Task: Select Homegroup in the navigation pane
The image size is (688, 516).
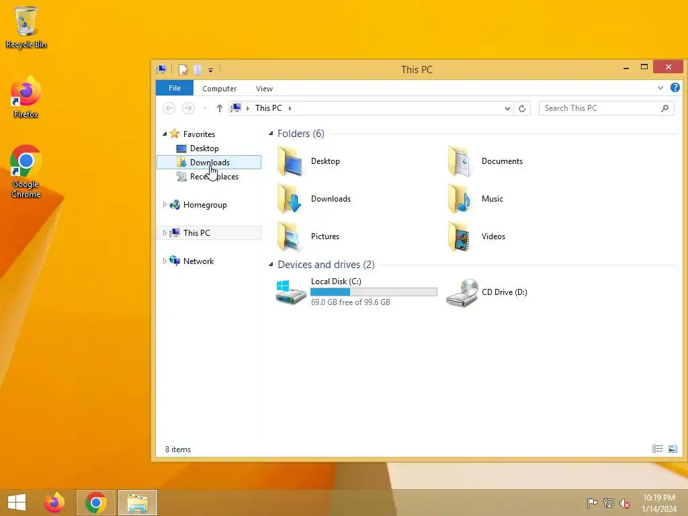Action: coord(205,205)
